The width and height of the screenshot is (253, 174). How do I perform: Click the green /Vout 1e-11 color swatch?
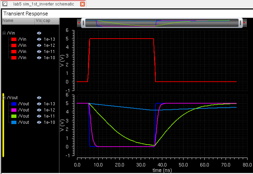(x=14, y=116)
